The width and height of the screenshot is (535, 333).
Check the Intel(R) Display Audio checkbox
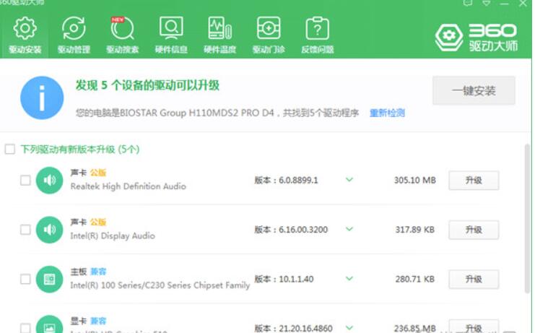pos(25,230)
